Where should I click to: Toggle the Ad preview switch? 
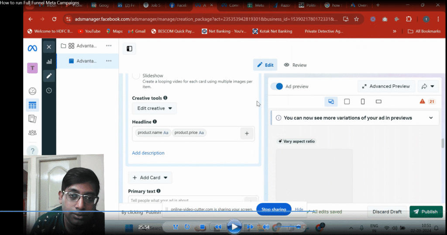coord(277,86)
